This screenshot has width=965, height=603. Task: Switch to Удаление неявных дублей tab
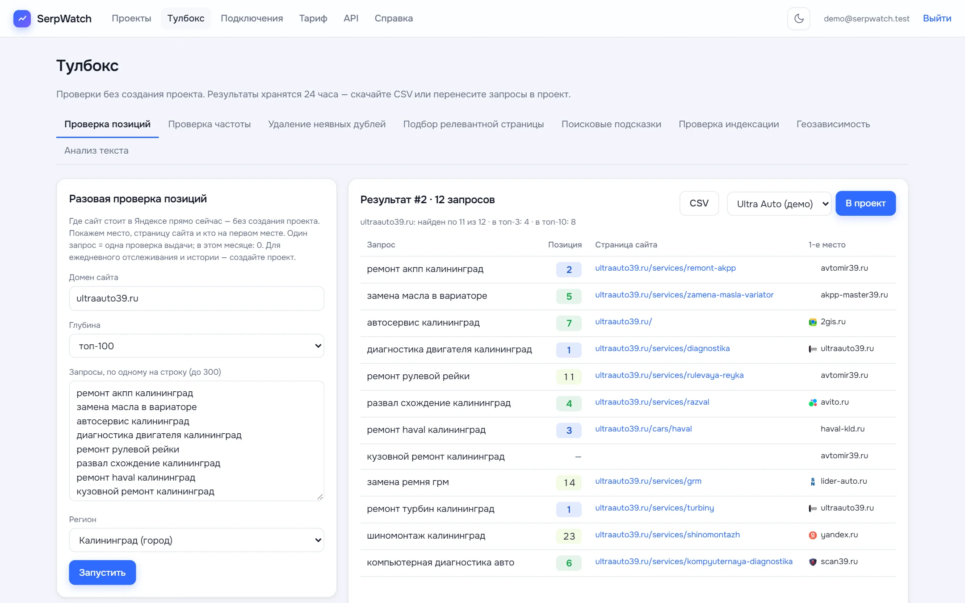(327, 124)
